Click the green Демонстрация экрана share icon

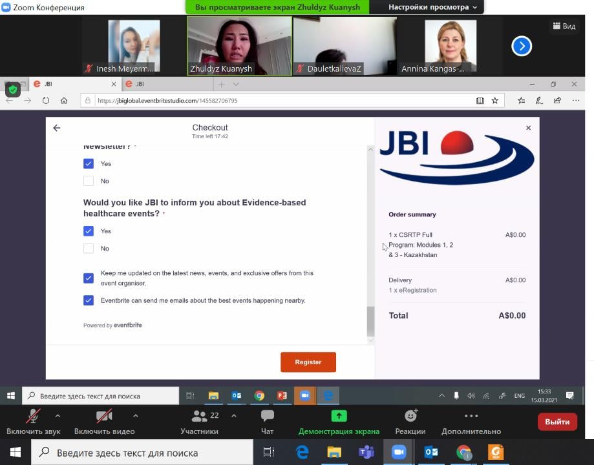click(x=339, y=417)
